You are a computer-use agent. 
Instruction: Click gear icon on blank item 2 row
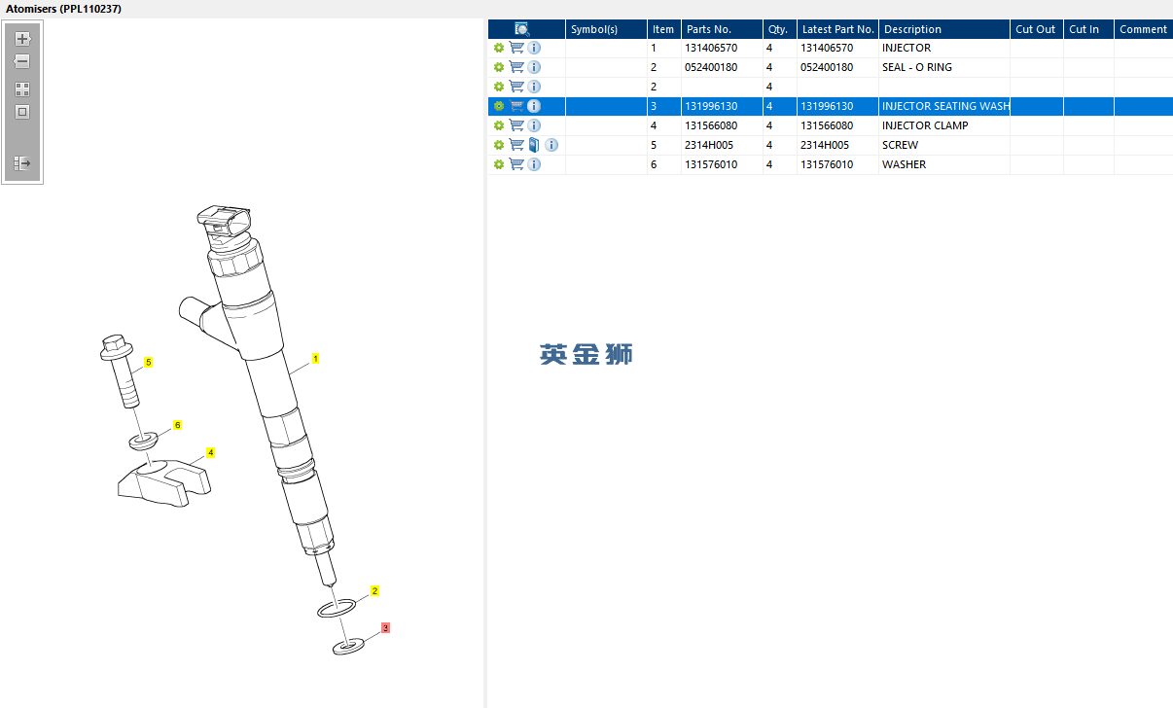pos(499,87)
